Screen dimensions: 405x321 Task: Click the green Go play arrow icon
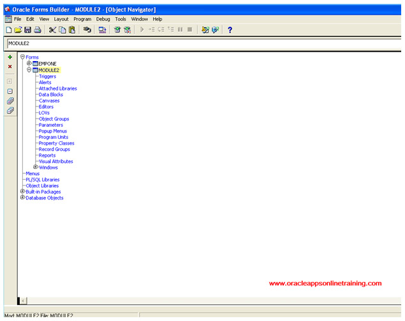(142, 30)
